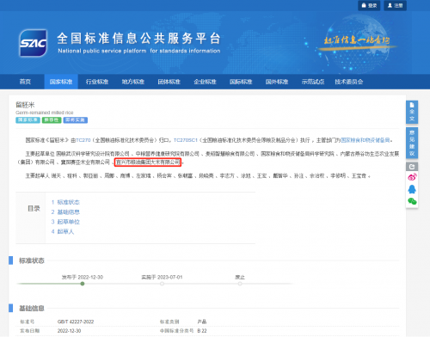Share to QQ via the penguin icon
This screenshot has width=430, height=337.
pyautogui.click(x=412, y=189)
